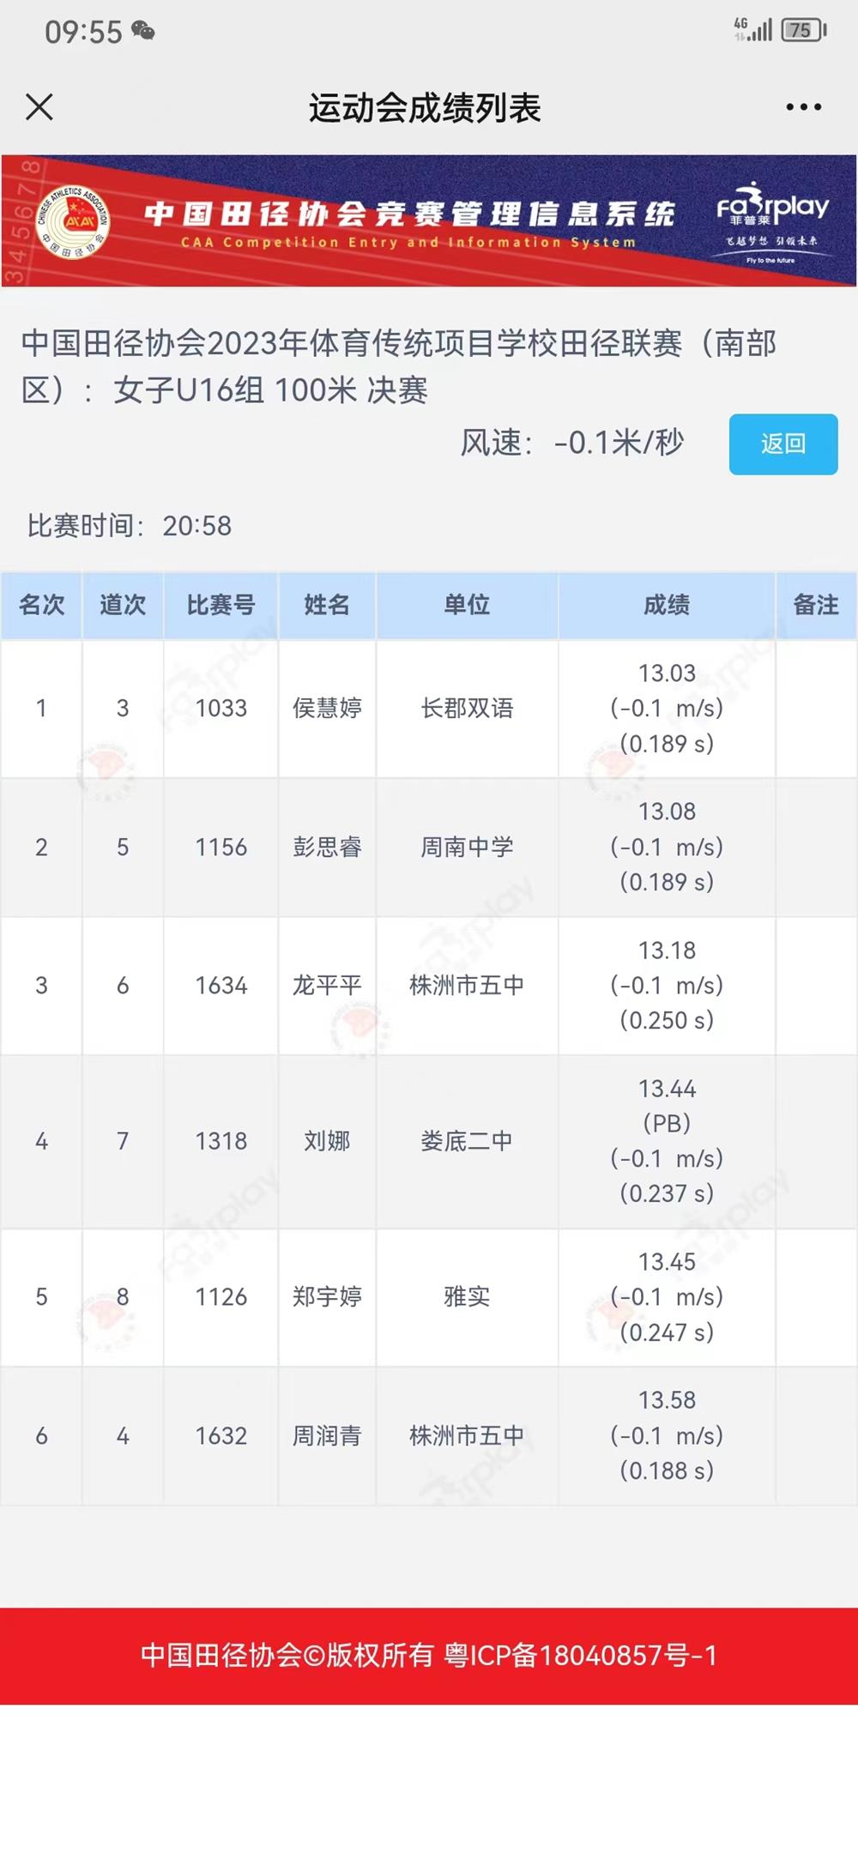Tap the 株洲市五中 cell for 周润青
Viewport: 858px width, 1859px height.
pos(467,1436)
